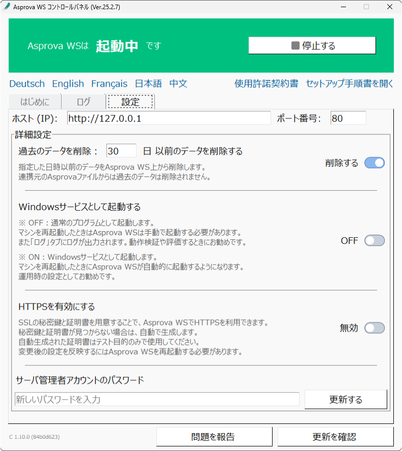Switch language to Français
The height and width of the screenshot is (451, 402).
click(109, 84)
